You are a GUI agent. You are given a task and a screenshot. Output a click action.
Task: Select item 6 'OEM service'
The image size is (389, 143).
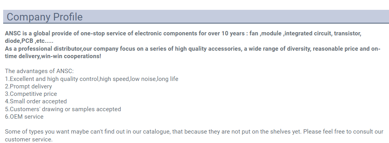pyautogui.click(x=24, y=117)
